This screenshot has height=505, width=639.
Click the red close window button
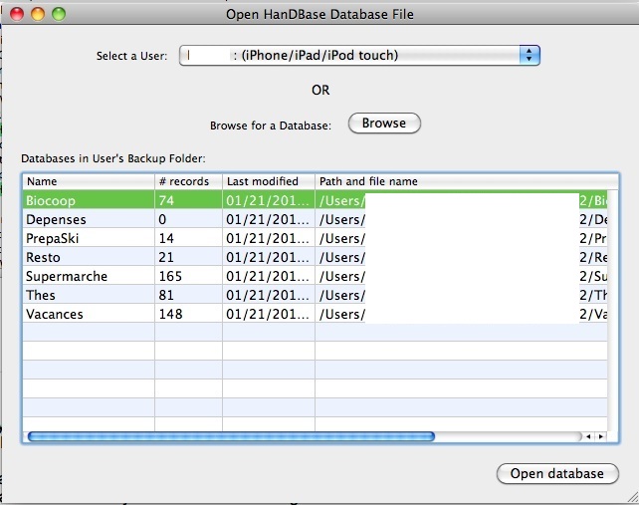point(18,15)
